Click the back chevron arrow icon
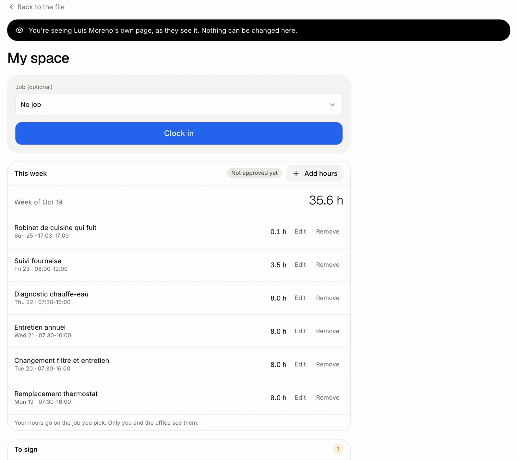The height and width of the screenshot is (460, 519). tap(11, 7)
